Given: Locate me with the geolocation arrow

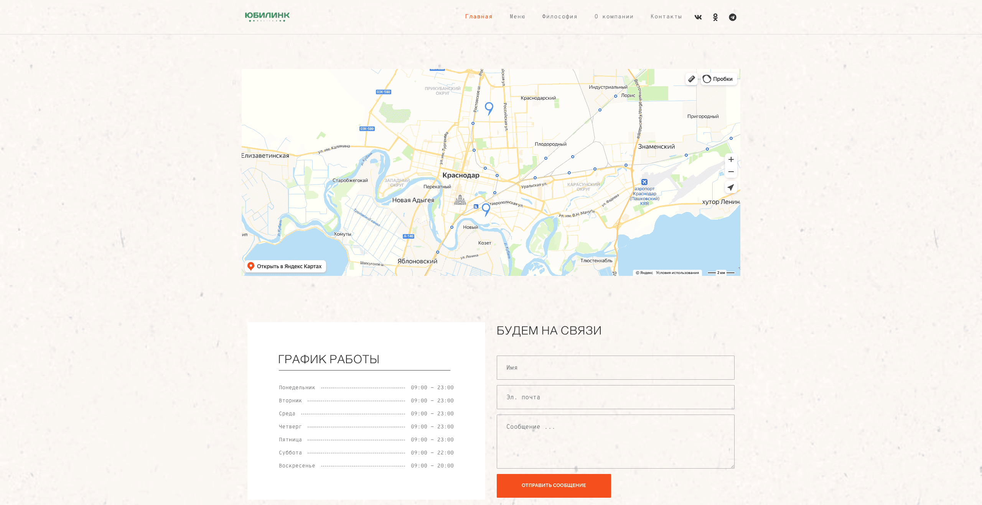Looking at the screenshot, I should (x=731, y=187).
